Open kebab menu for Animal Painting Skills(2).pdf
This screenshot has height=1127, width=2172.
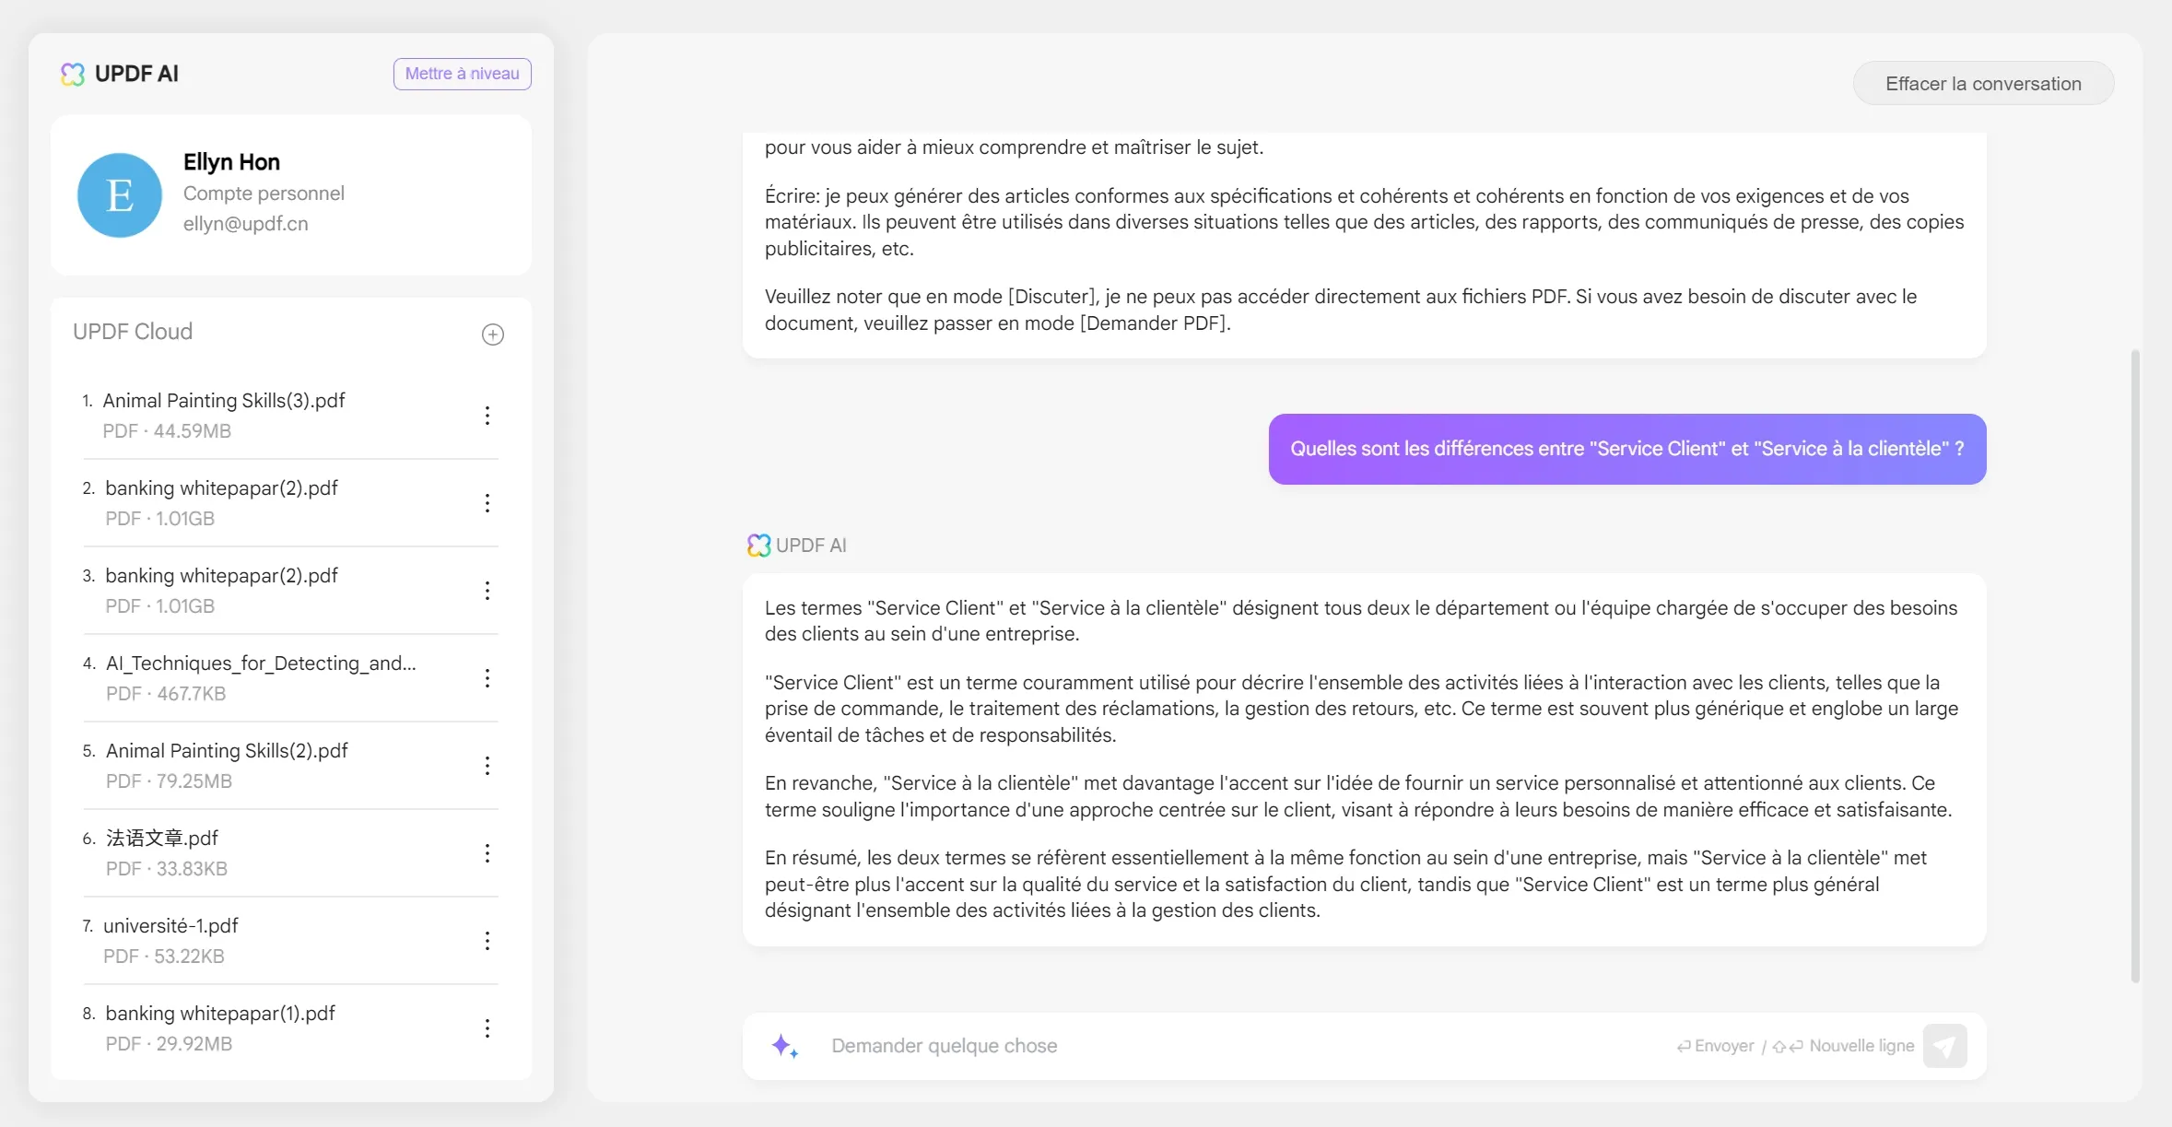tap(487, 766)
